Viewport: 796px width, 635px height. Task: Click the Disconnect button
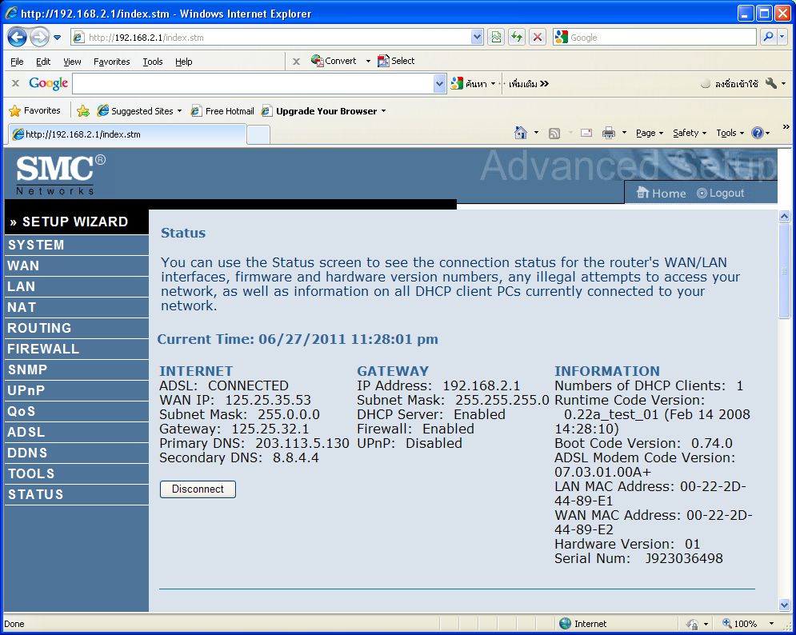tap(198, 489)
